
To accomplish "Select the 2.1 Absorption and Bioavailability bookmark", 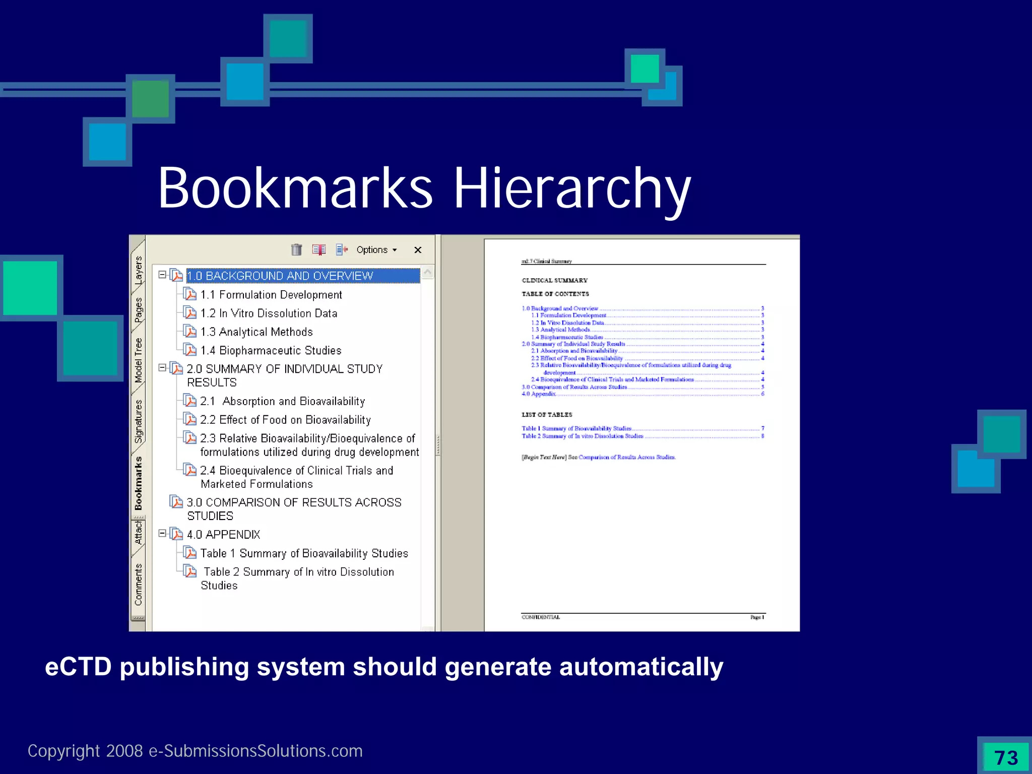I will (x=282, y=401).
